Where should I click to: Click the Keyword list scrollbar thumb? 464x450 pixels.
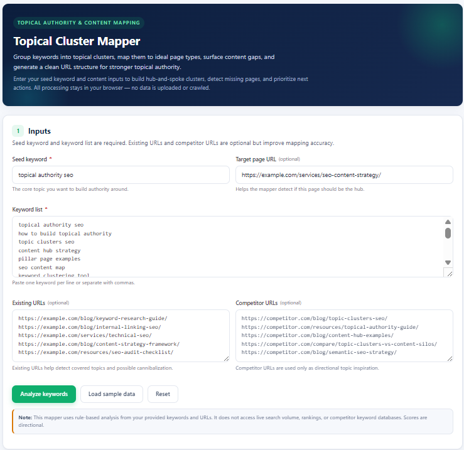[448, 233]
